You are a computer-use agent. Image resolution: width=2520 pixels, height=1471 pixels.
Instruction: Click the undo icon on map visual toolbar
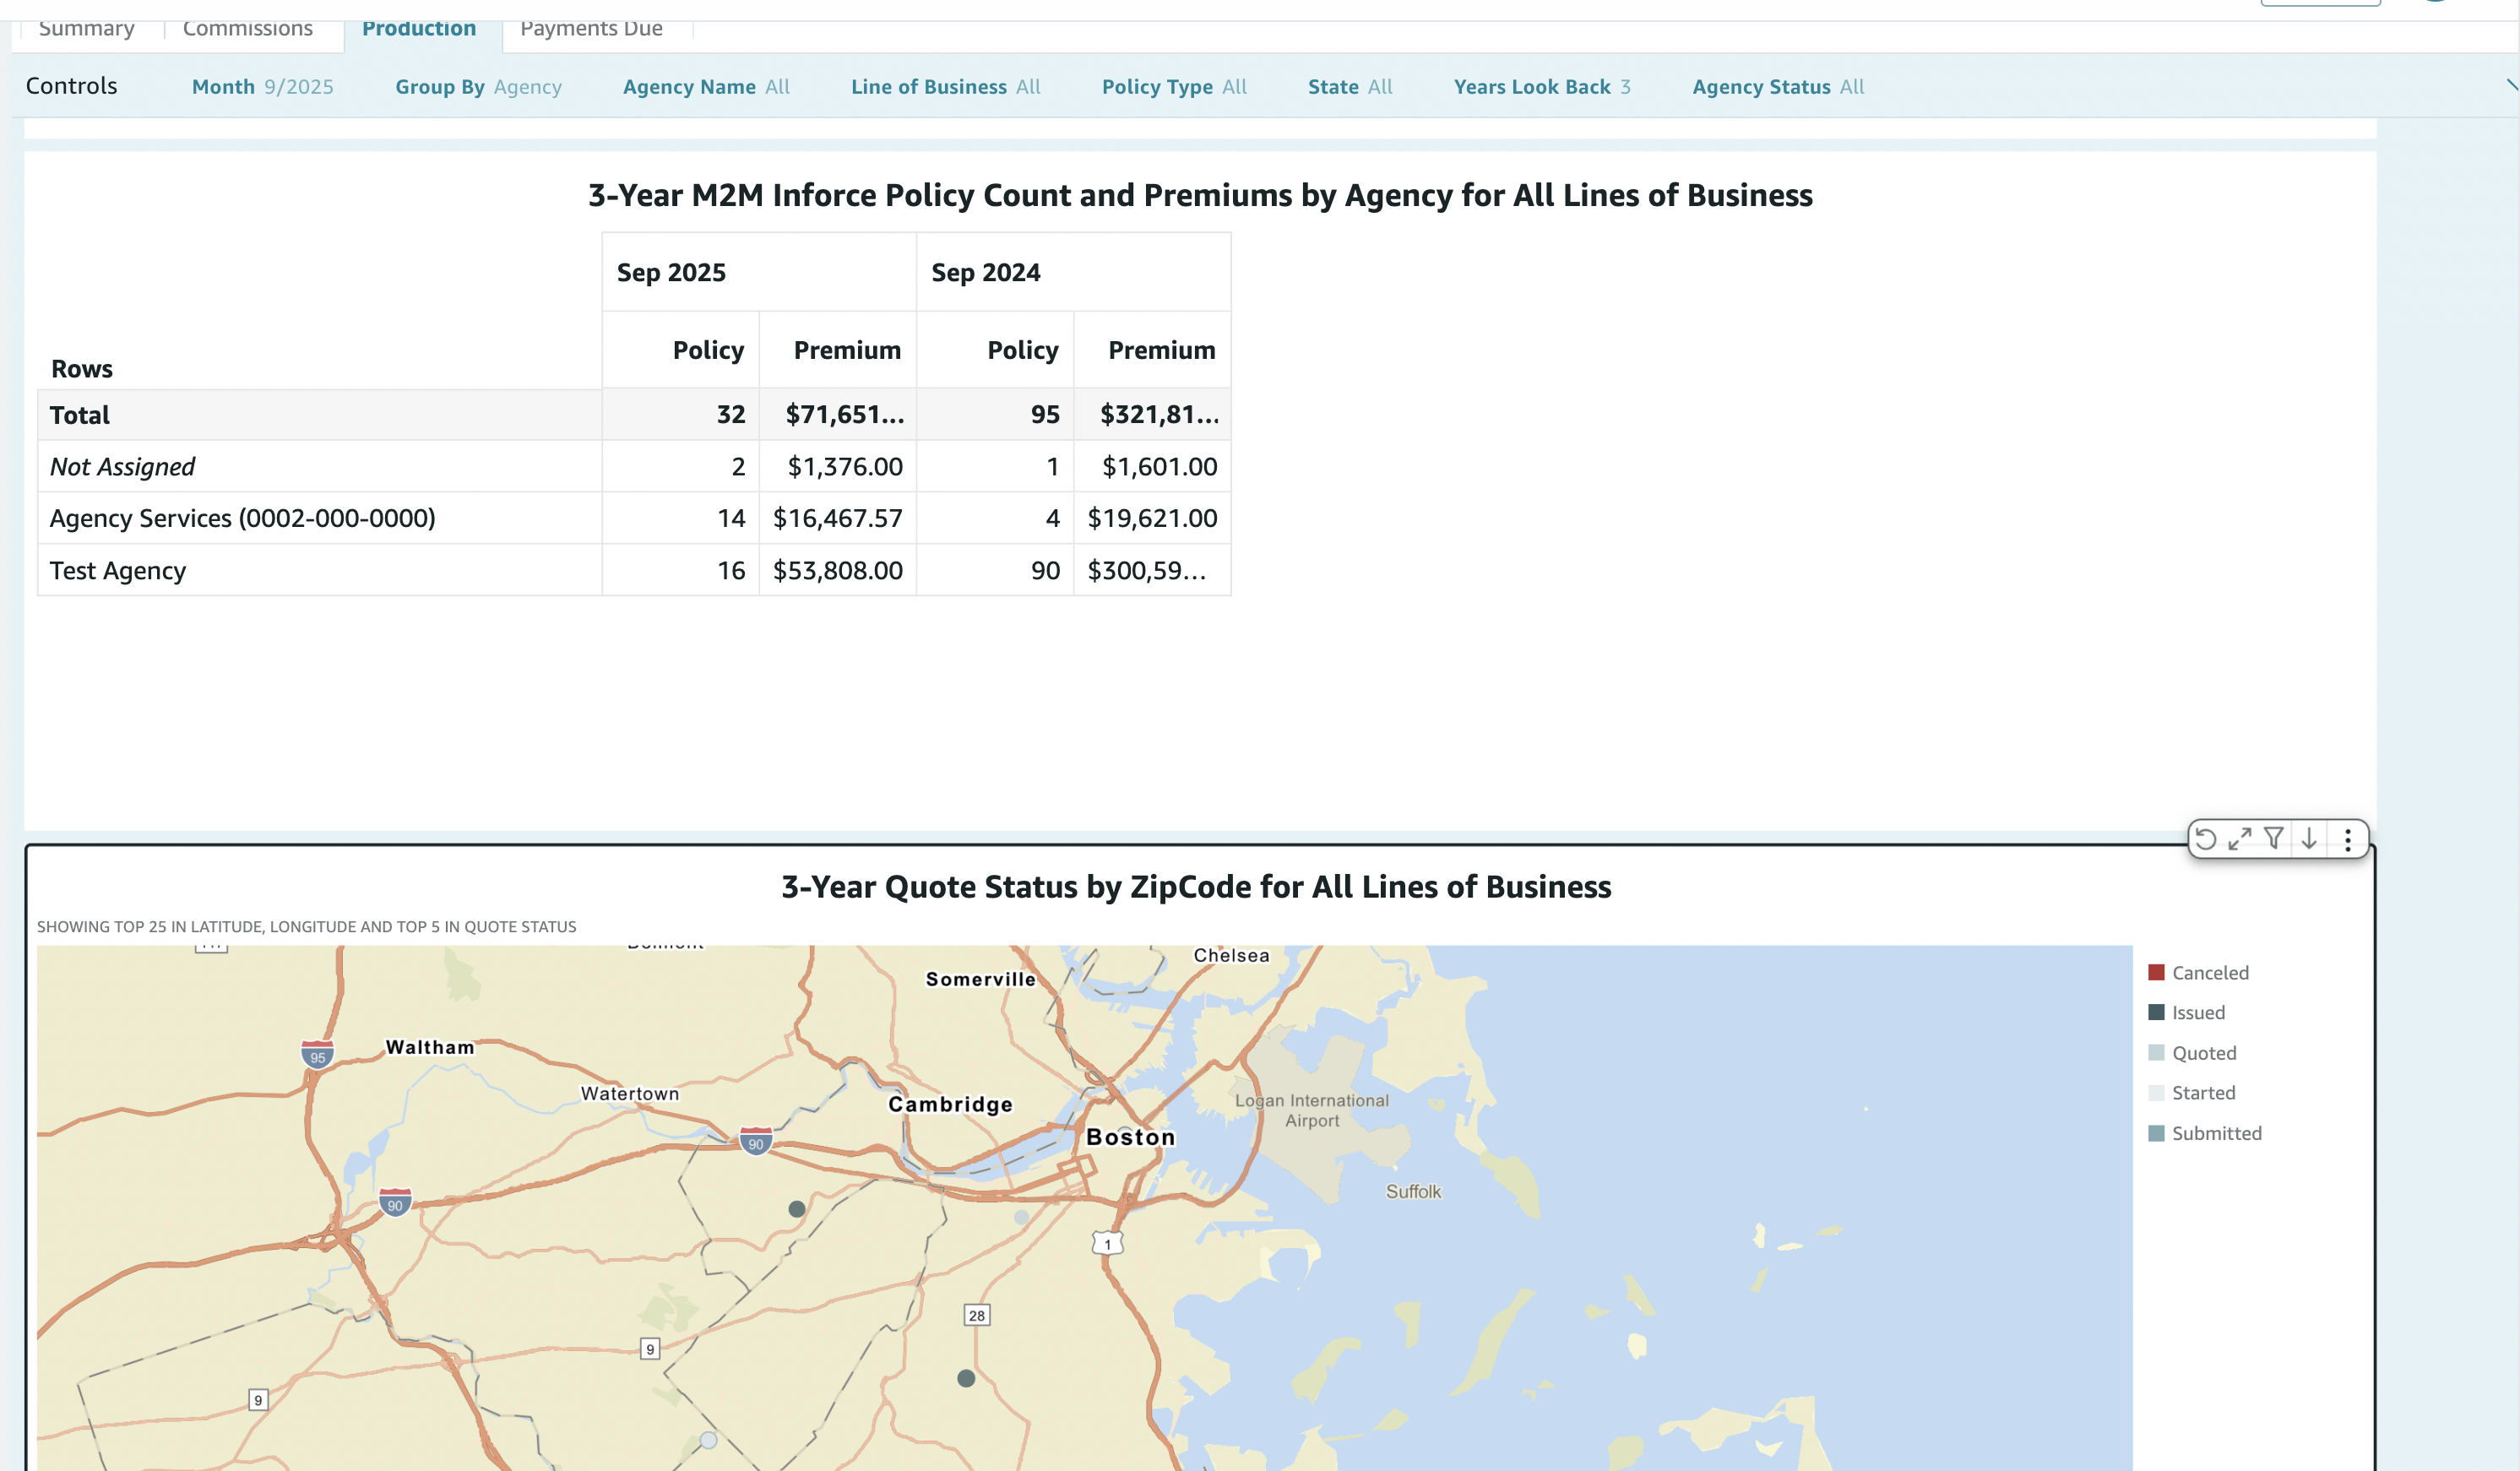[x=2206, y=838]
